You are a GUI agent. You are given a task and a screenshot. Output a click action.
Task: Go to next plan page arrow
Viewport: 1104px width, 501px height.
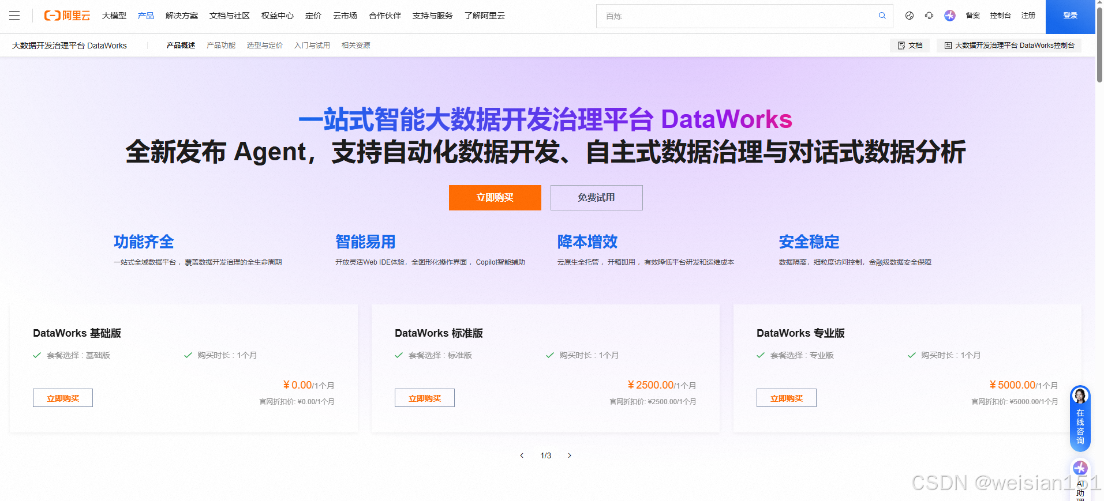(x=570, y=455)
